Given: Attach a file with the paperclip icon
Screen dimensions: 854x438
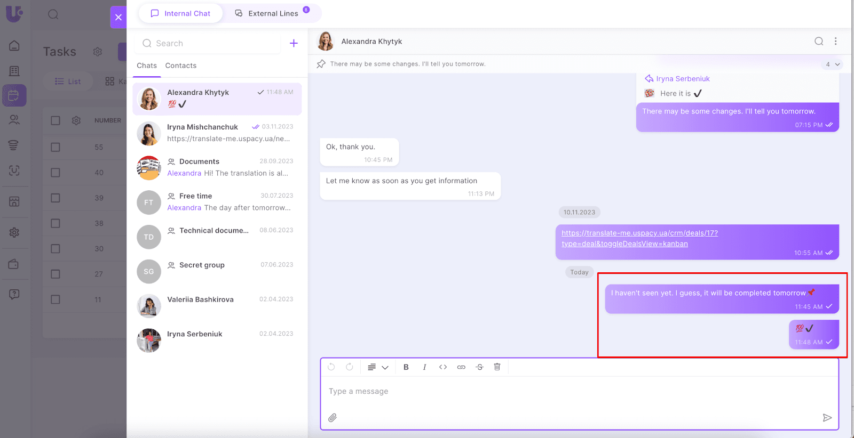Looking at the screenshot, I should pyautogui.click(x=333, y=418).
